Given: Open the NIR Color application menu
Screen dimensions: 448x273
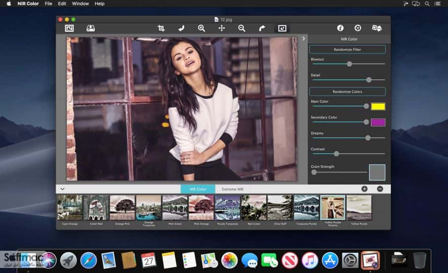Looking at the screenshot, I should [x=28, y=4].
